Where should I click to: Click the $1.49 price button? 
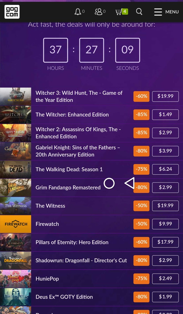[165, 114]
